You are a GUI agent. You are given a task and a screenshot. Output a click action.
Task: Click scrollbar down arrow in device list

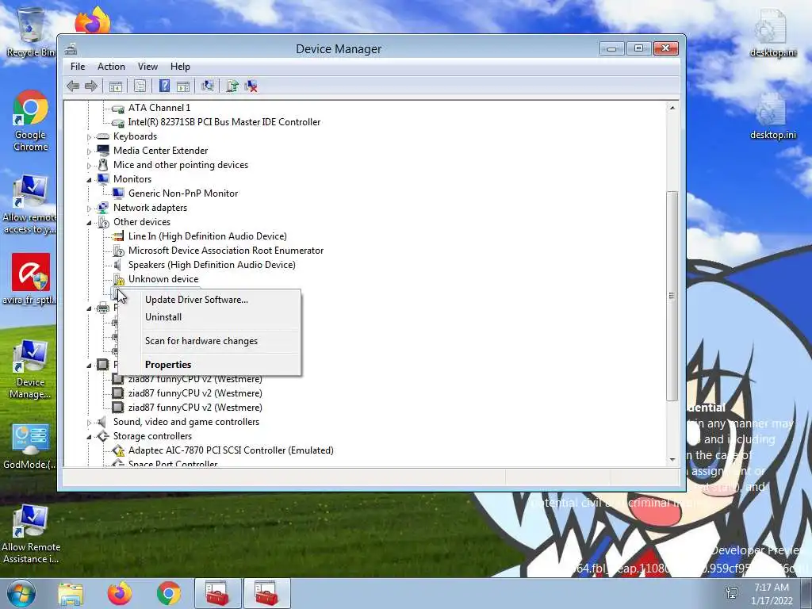point(672,459)
